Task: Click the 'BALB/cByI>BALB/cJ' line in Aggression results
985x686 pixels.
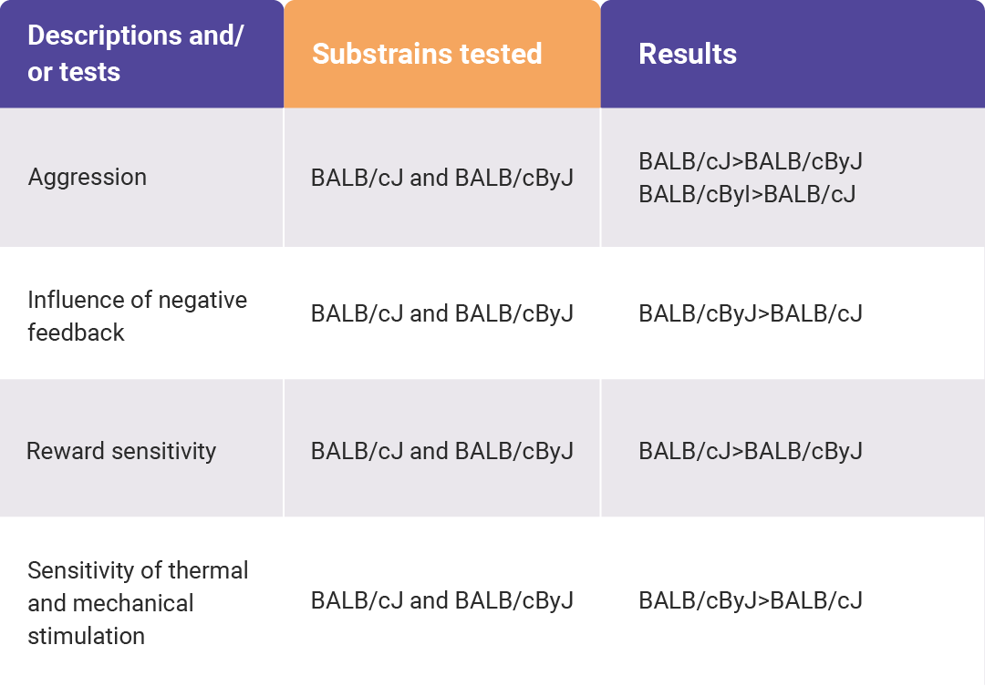Action: [747, 194]
